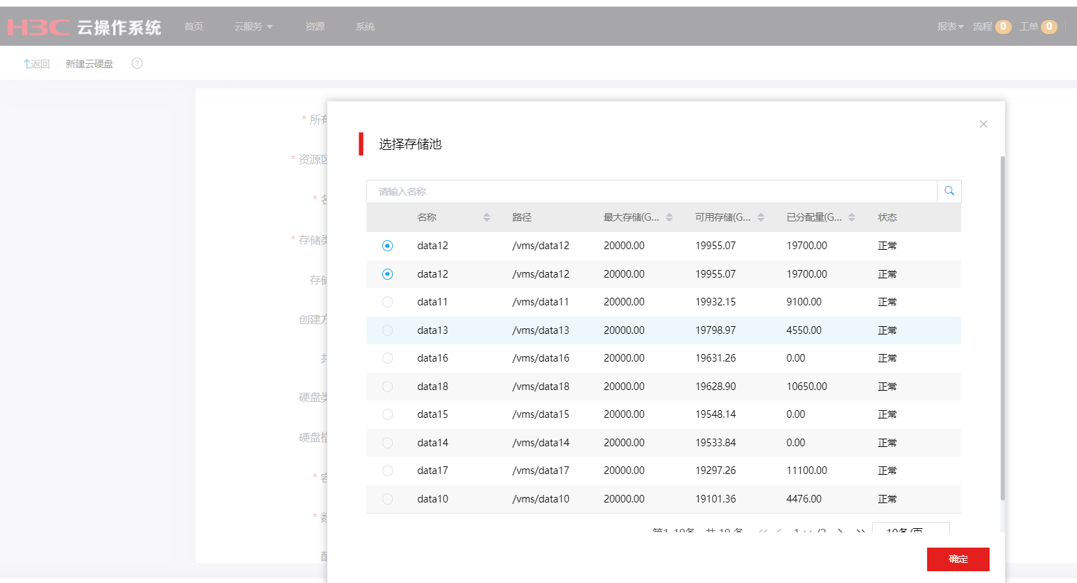
Task: Open the page size 10条/页 dropdown
Action: coord(910,530)
